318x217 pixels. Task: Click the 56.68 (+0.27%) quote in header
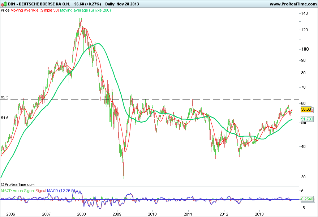coord(87,4)
